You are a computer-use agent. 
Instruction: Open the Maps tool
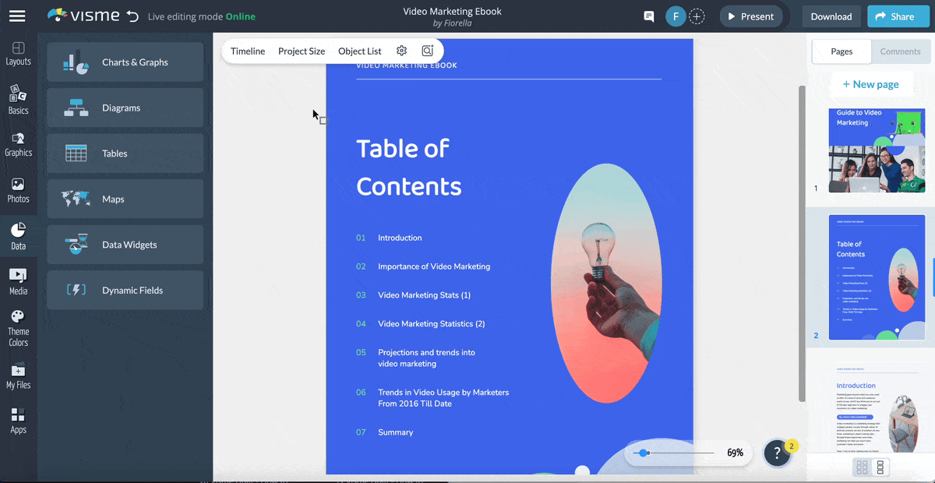125,199
